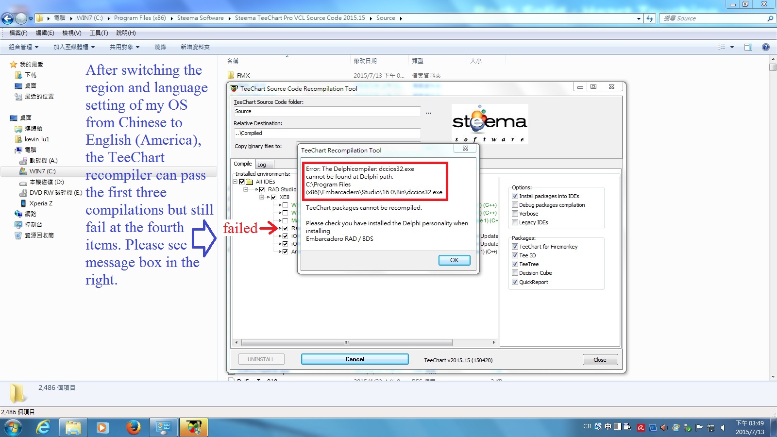Click the Explorer forward arrow button
The image size is (777, 437).
pyautogui.click(x=21, y=18)
